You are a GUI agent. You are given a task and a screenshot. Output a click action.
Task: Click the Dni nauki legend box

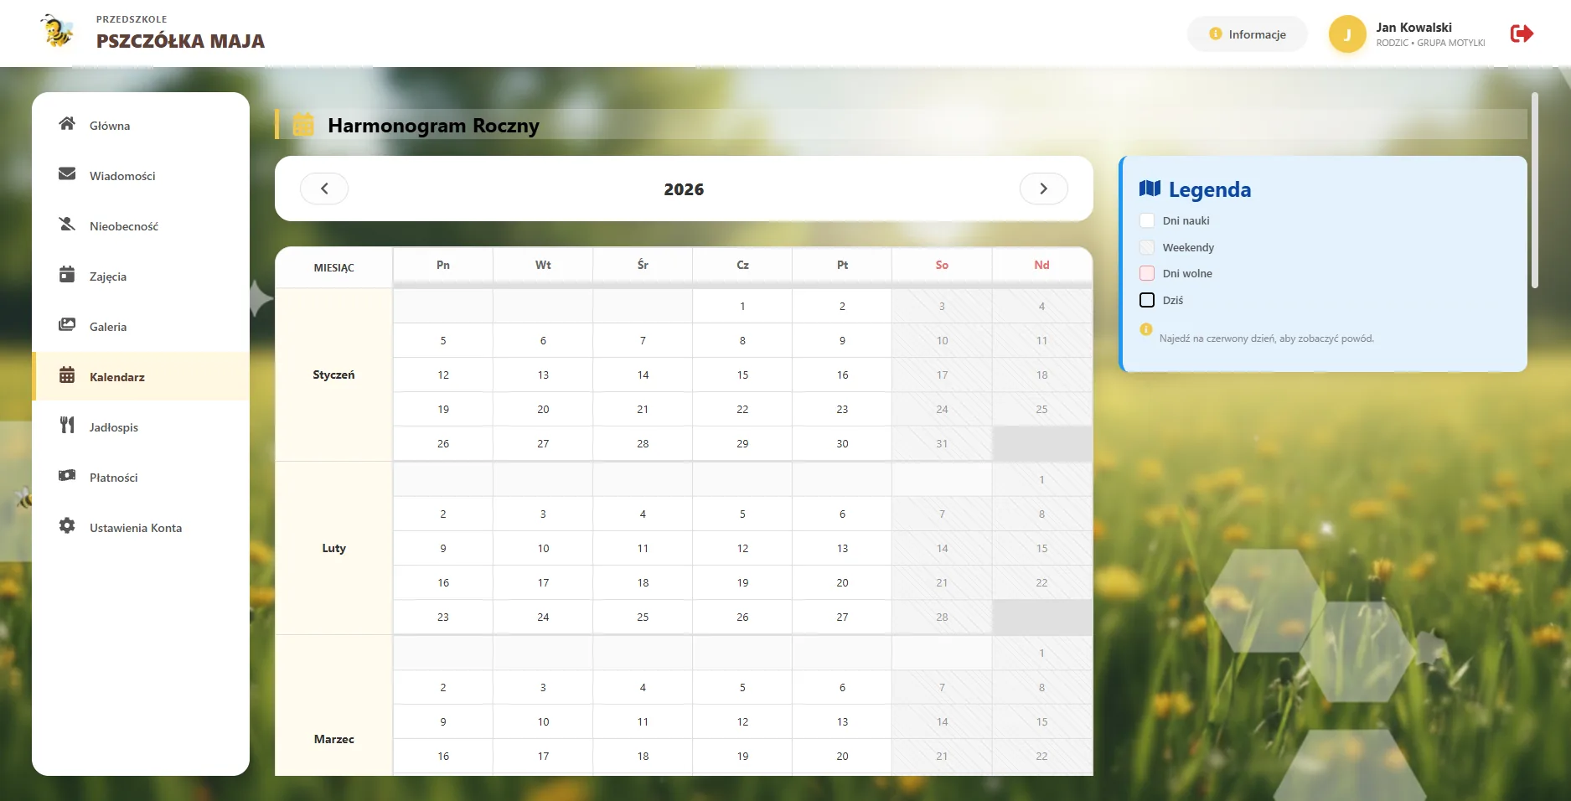1147,220
